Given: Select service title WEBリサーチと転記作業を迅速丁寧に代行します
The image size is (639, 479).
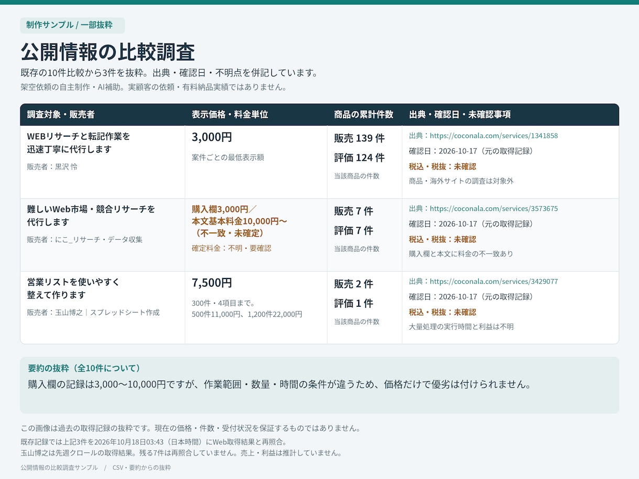Looking at the screenshot, I should point(79,143).
